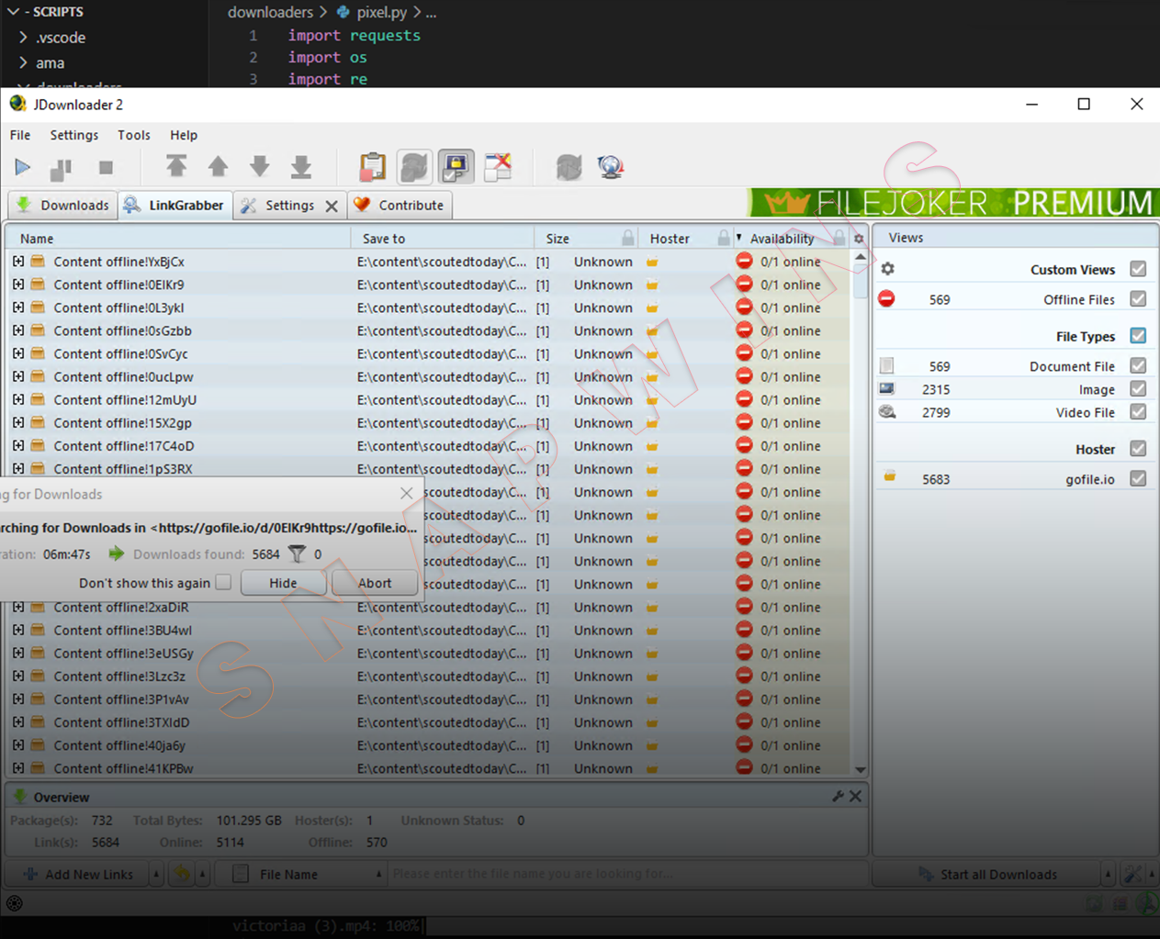This screenshot has width=1160, height=939.
Task: Click the Start Downloads play icon
Action: coord(23,167)
